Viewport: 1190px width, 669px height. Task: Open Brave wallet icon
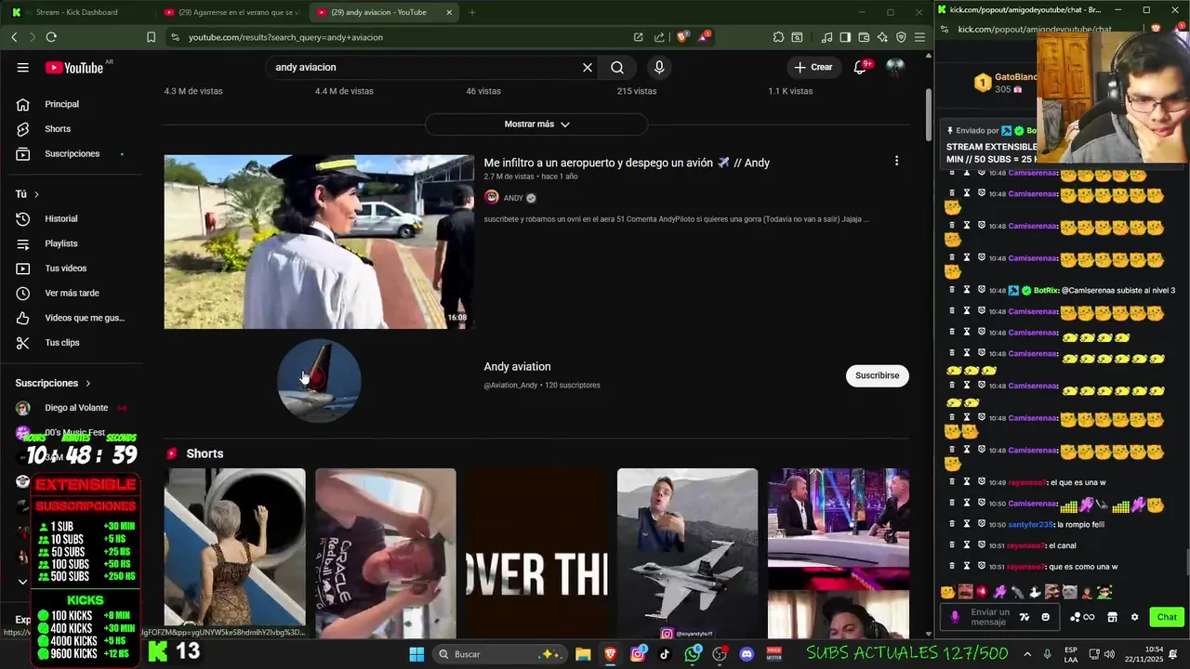click(864, 37)
